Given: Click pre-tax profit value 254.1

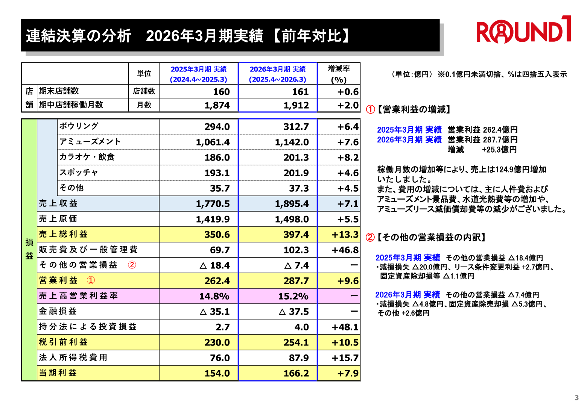Looking at the screenshot, I should point(296,342).
